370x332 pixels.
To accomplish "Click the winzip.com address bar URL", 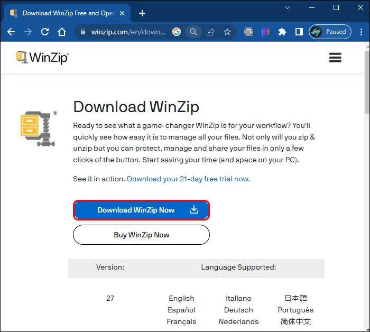I will (128, 32).
